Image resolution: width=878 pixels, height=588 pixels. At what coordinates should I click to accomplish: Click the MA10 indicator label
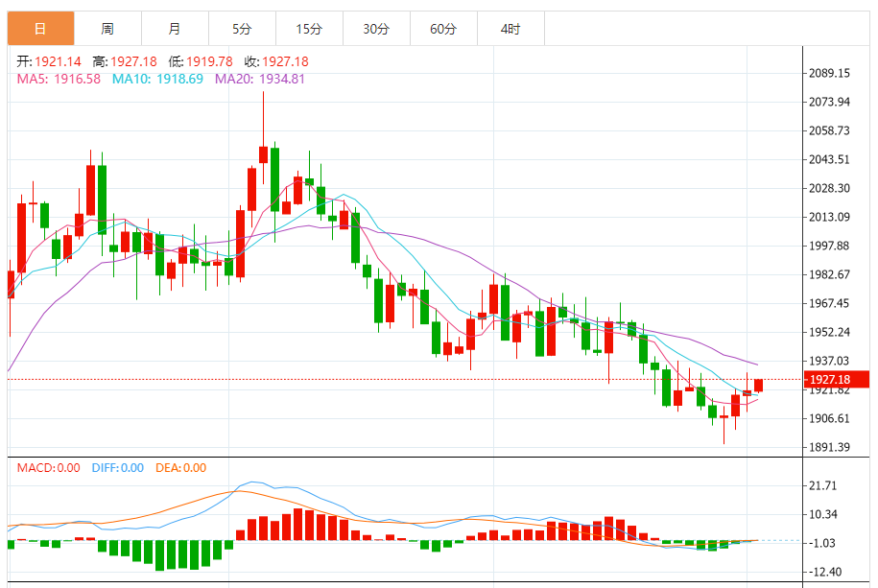pos(158,79)
